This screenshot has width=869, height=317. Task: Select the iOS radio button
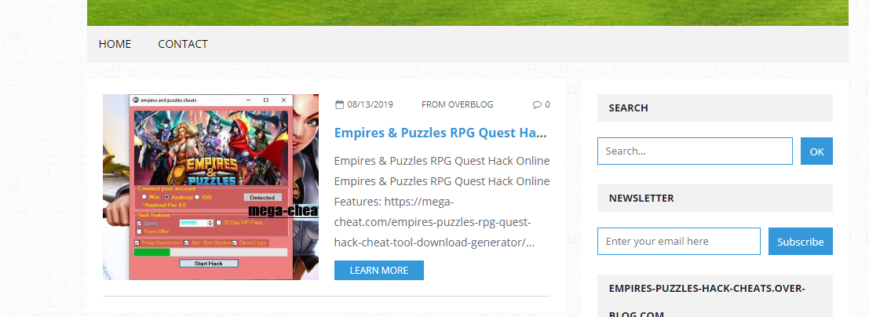[197, 197]
